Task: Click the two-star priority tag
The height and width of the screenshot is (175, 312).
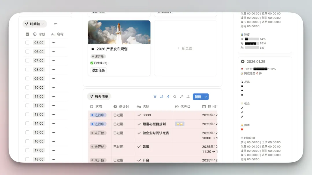Action: tap(179, 124)
